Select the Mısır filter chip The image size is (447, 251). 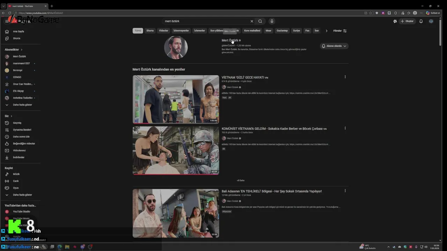tap(269, 31)
